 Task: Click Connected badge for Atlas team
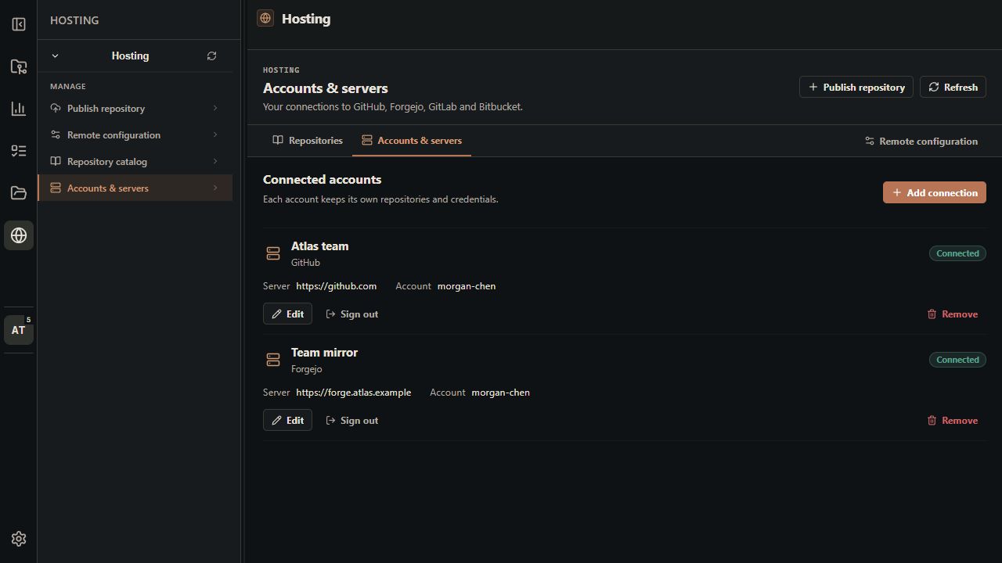coord(957,253)
